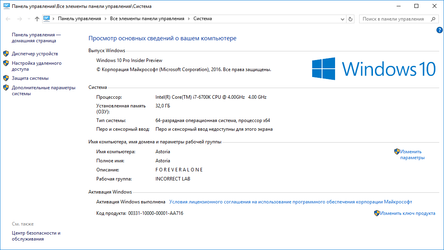Click the workgroup value 'INCORRECT LAB'
The height and width of the screenshot is (250, 444).
point(173,179)
